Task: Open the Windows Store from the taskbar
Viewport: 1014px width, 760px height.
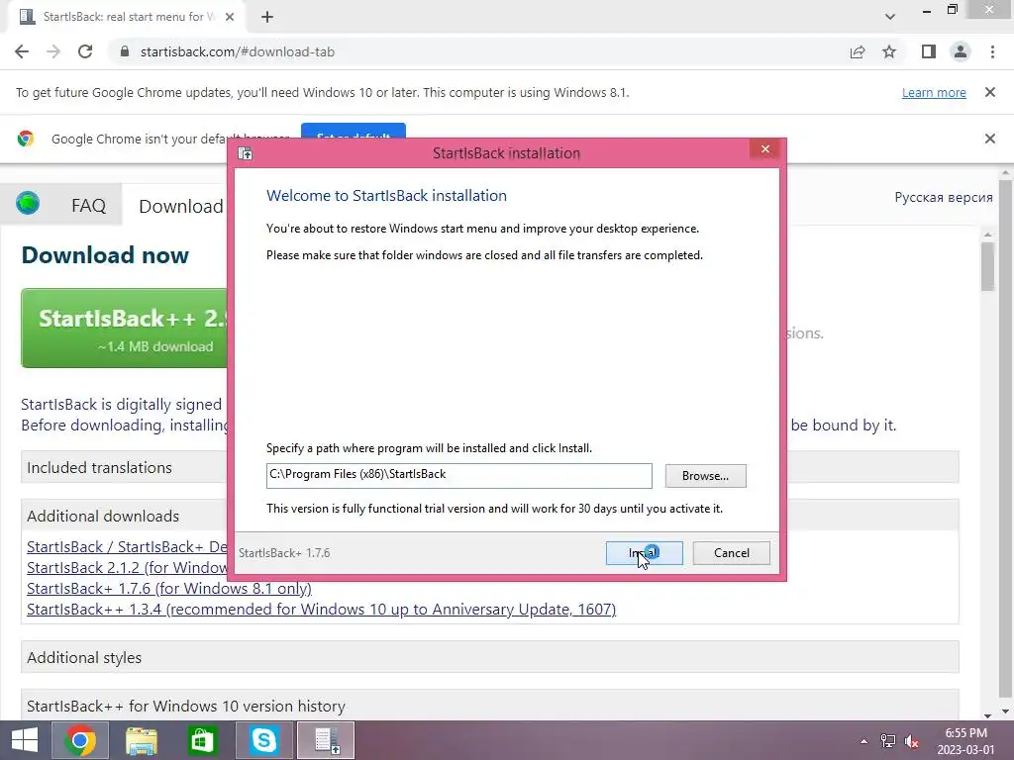Action: [x=202, y=740]
